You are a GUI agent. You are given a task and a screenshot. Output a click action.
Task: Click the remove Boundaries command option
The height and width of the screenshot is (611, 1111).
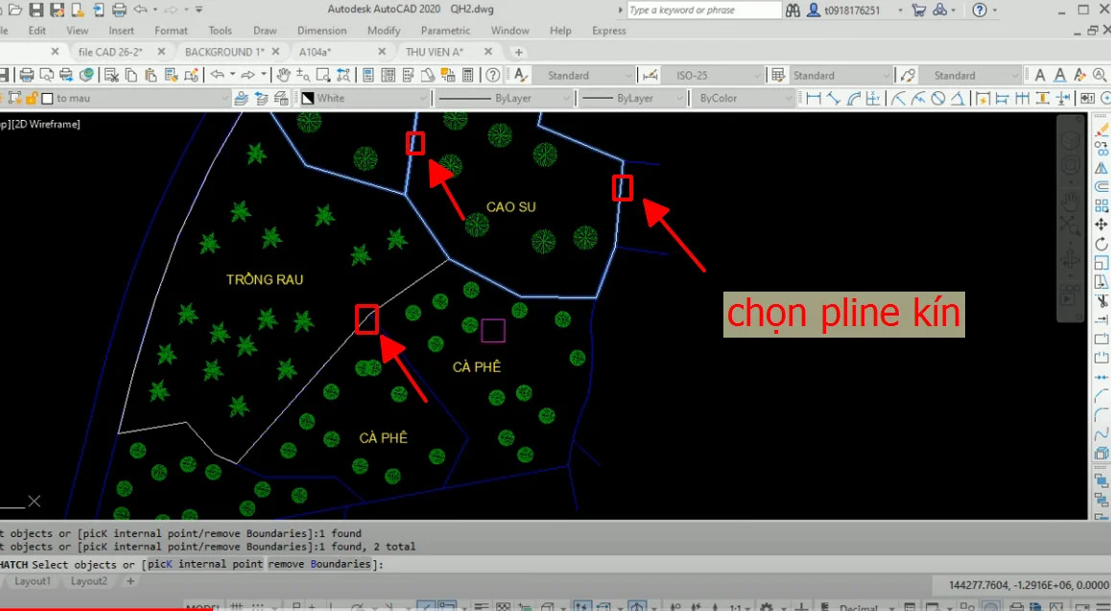coord(319,564)
